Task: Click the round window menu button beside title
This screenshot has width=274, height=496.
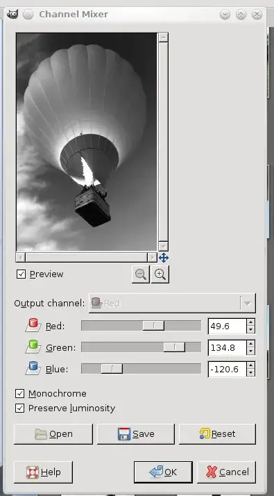Action: (x=28, y=14)
